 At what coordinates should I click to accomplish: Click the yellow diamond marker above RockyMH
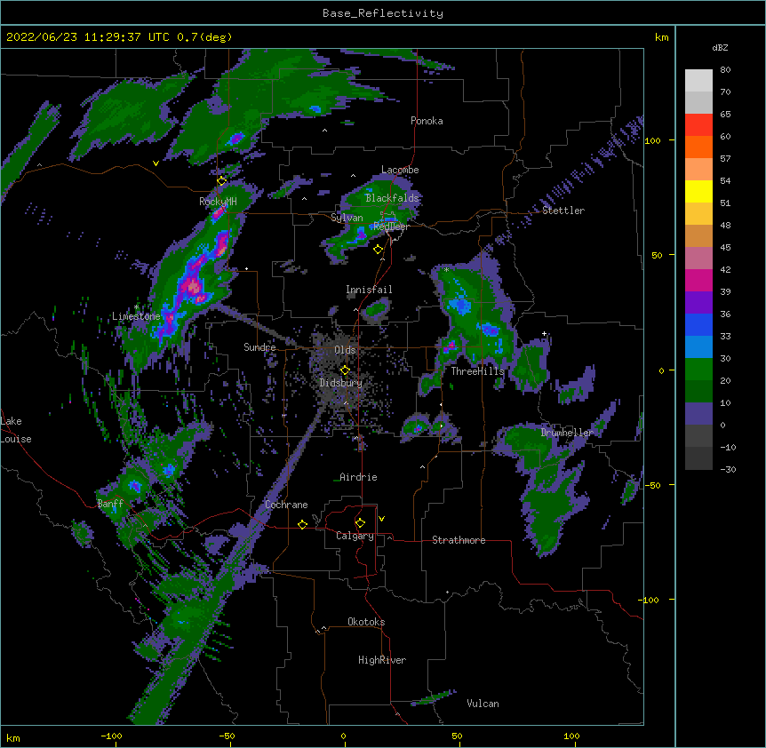pyautogui.click(x=221, y=181)
